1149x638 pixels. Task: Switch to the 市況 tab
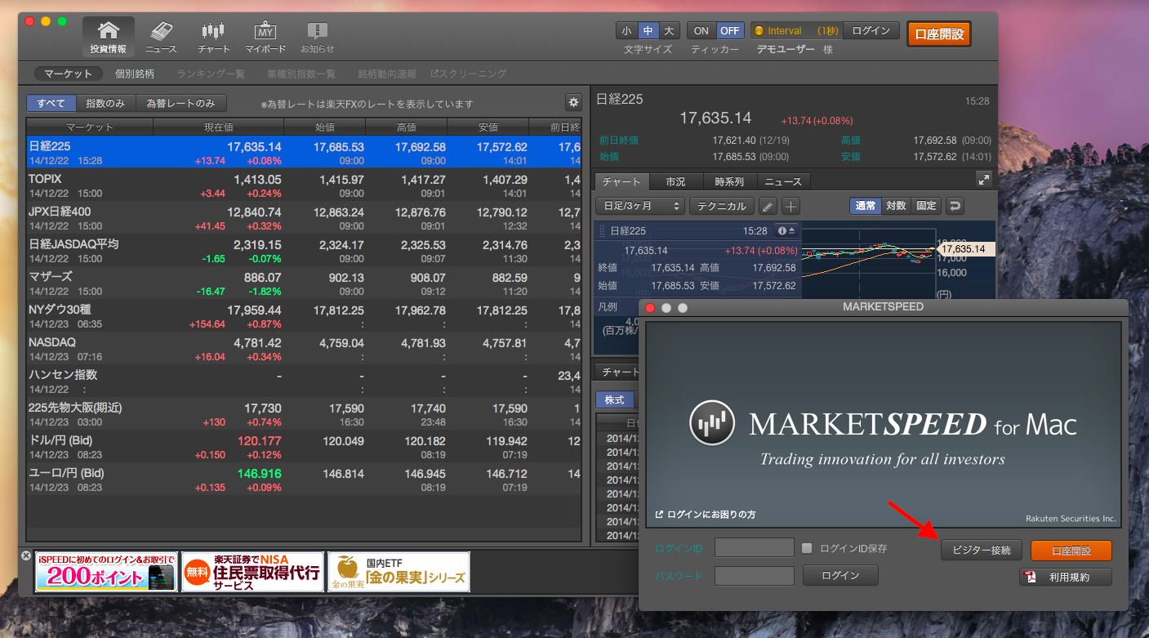[675, 181]
